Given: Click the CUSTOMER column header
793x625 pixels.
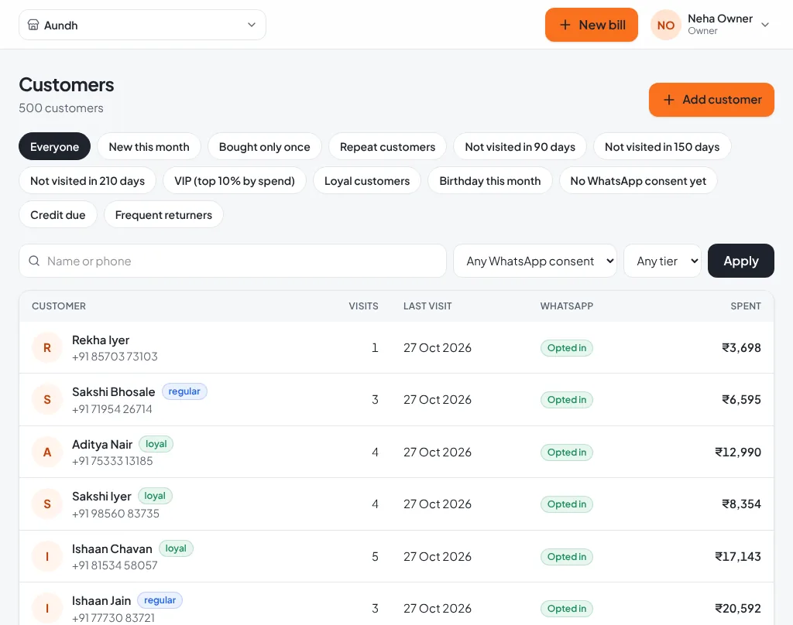Looking at the screenshot, I should pos(59,306).
